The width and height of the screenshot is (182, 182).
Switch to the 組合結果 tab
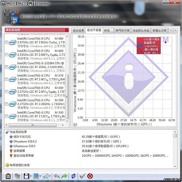(x=78, y=30)
